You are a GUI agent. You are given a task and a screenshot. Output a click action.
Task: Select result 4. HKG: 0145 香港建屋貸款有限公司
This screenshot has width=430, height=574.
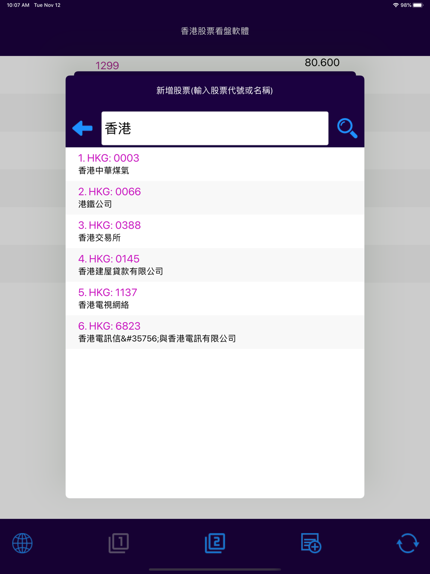click(x=215, y=265)
